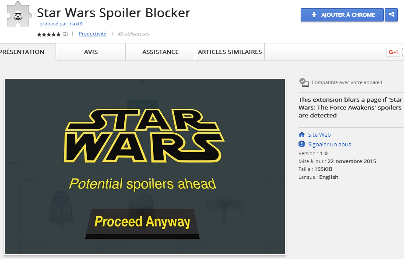404x259 pixels.
Task: Switch to the Avis tab
Action: coord(91,52)
